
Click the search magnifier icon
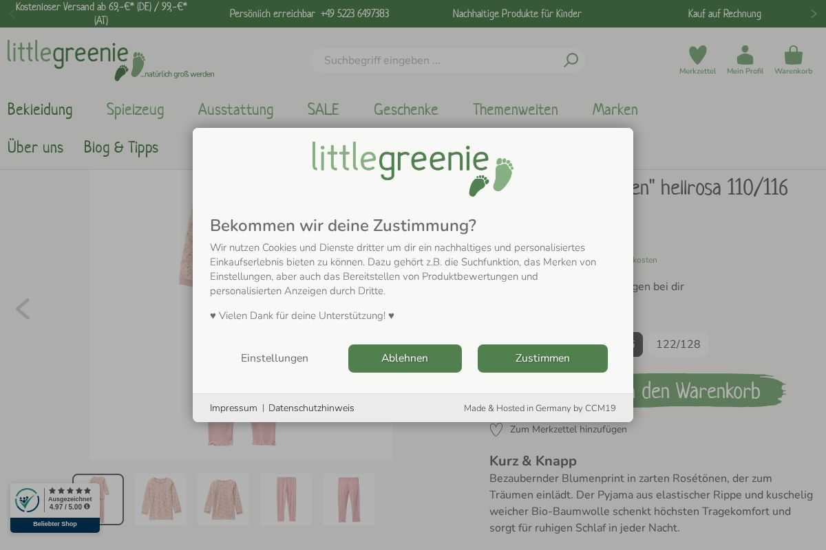571,60
